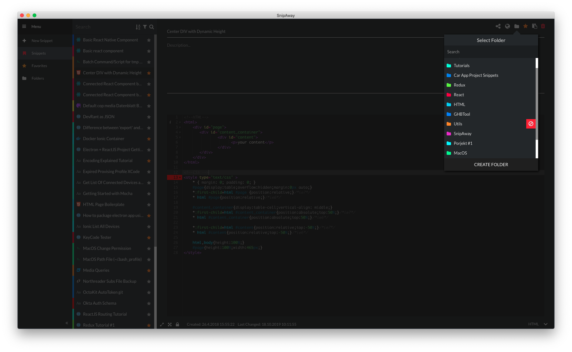Click the red remove icon beside Utils
Screen dimensions: 572x352
[x=531, y=124]
